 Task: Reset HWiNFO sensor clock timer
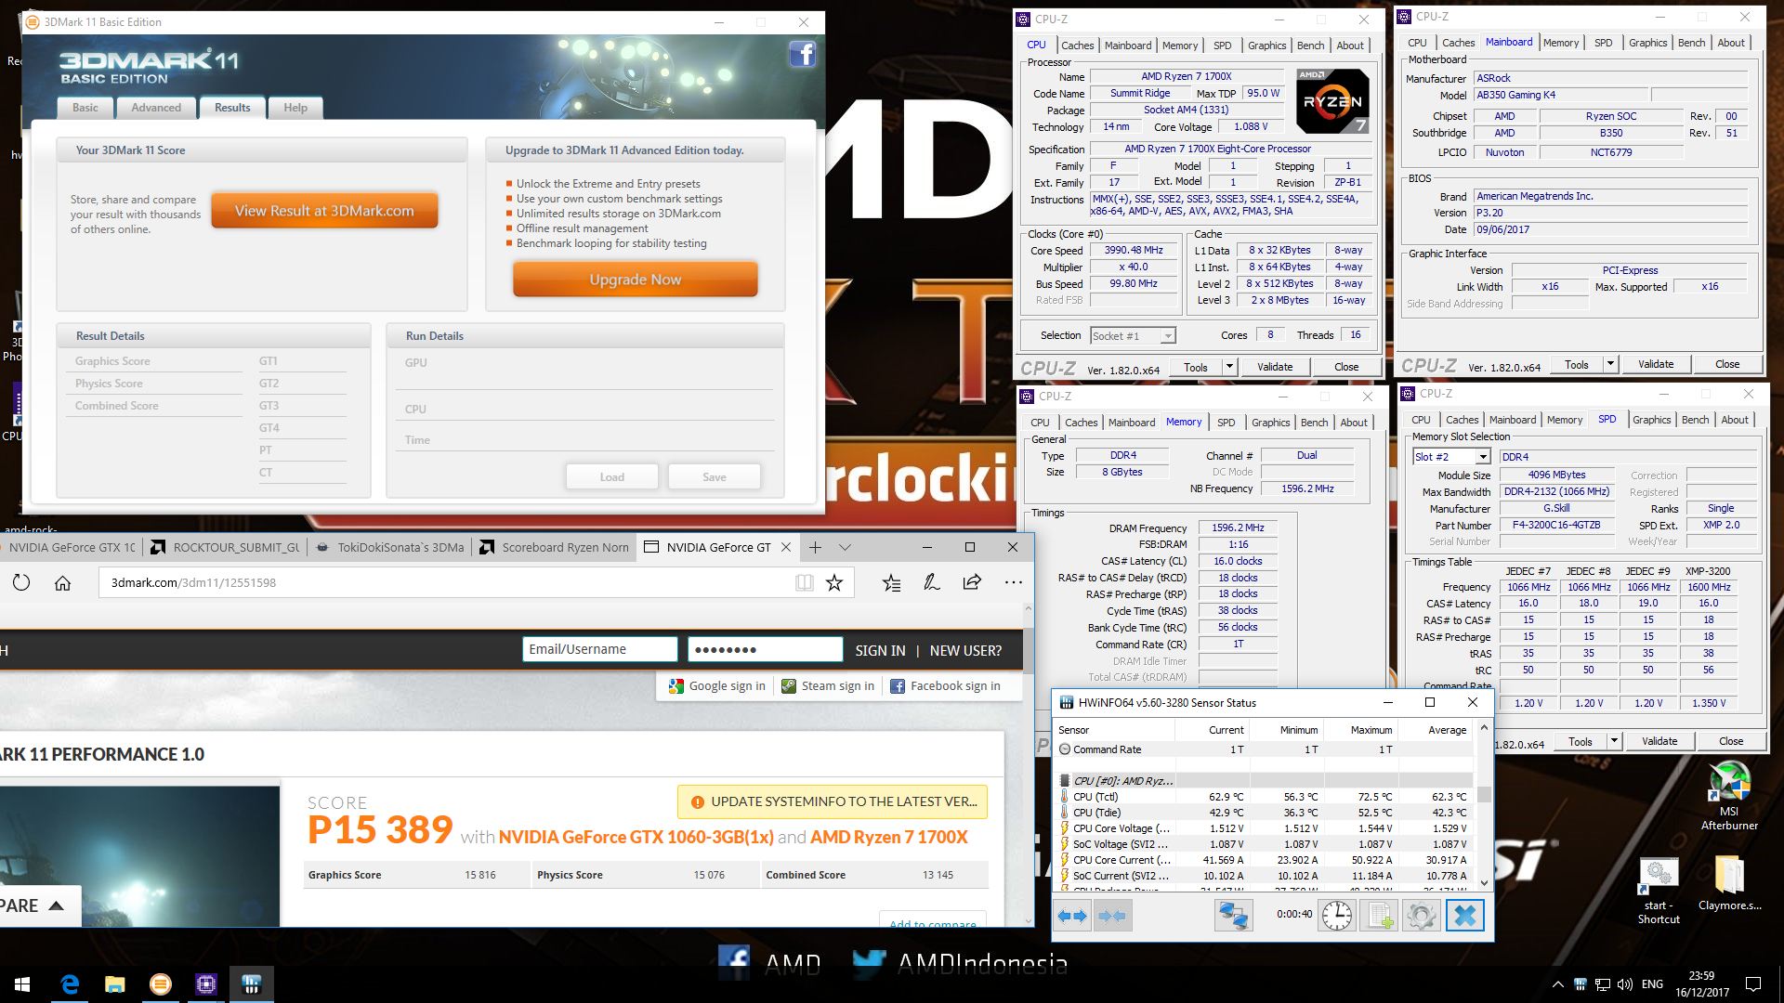click(x=1337, y=916)
